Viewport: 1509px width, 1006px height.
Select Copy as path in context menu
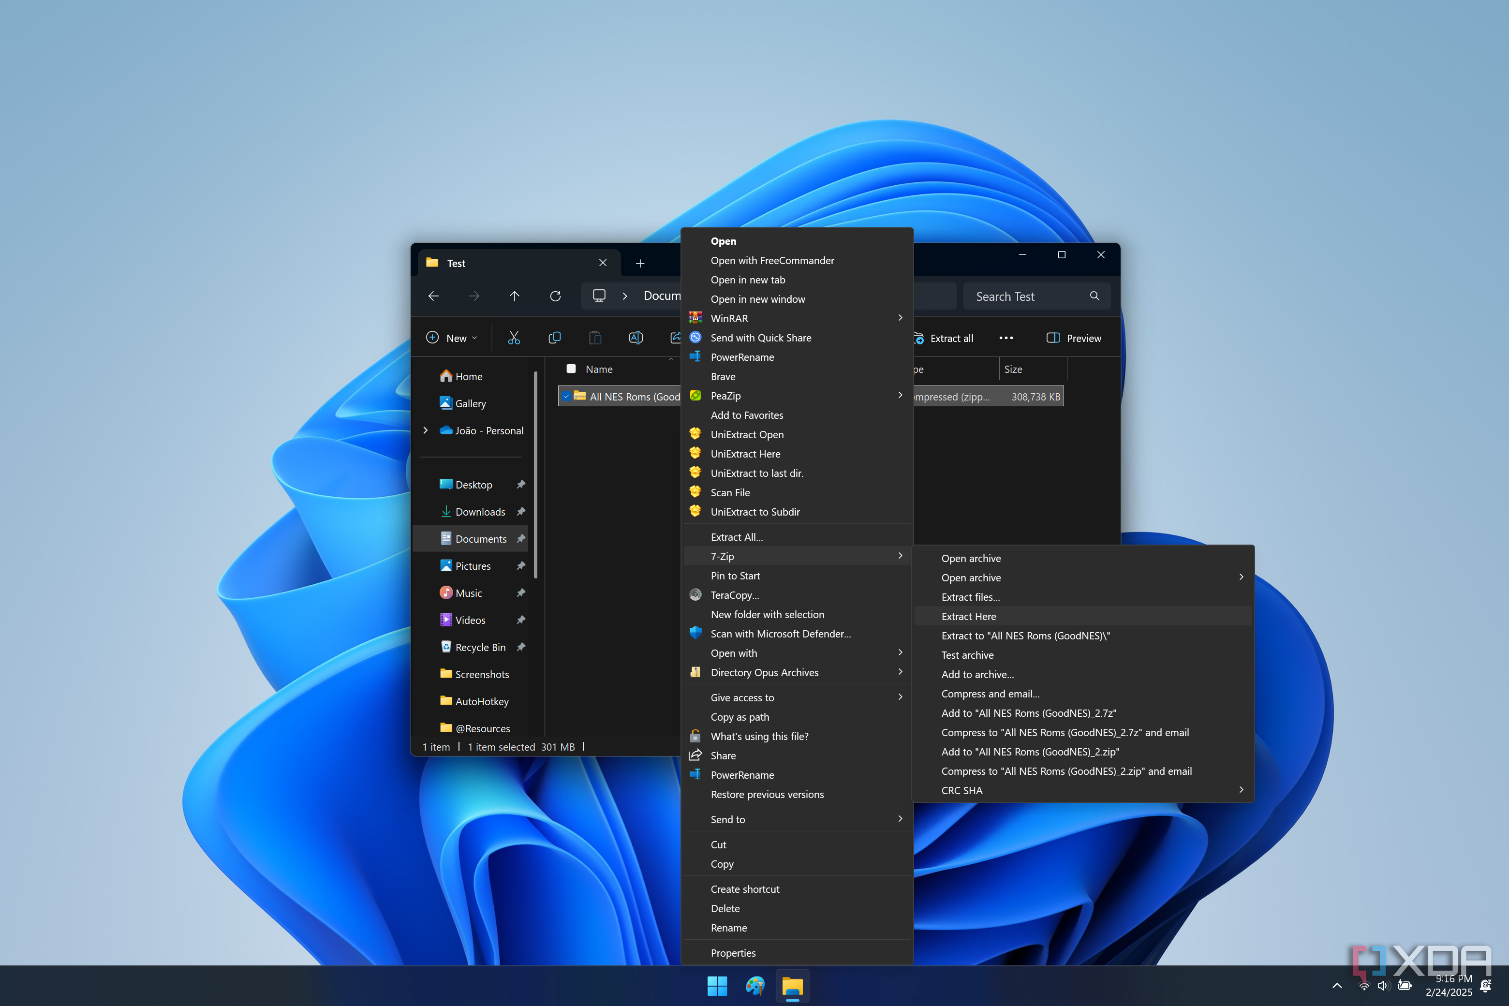[740, 717]
